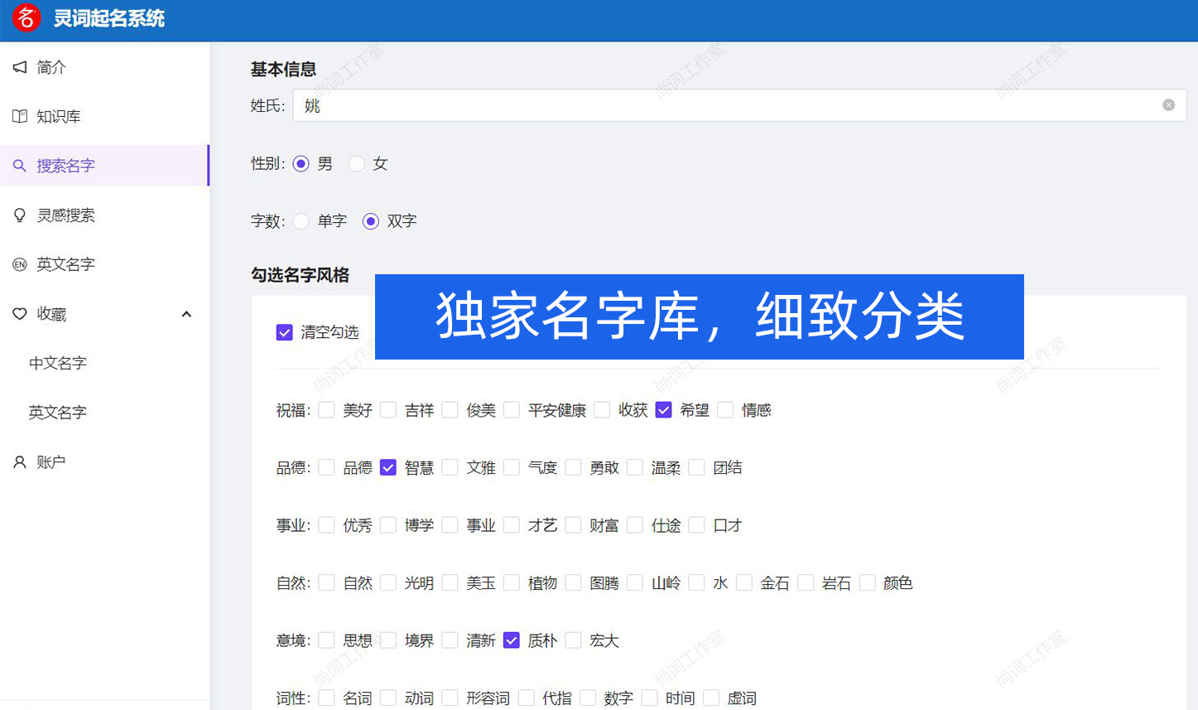The image size is (1198, 710).
Task: Check the 财富 checkbox
Action: tap(574, 525)
